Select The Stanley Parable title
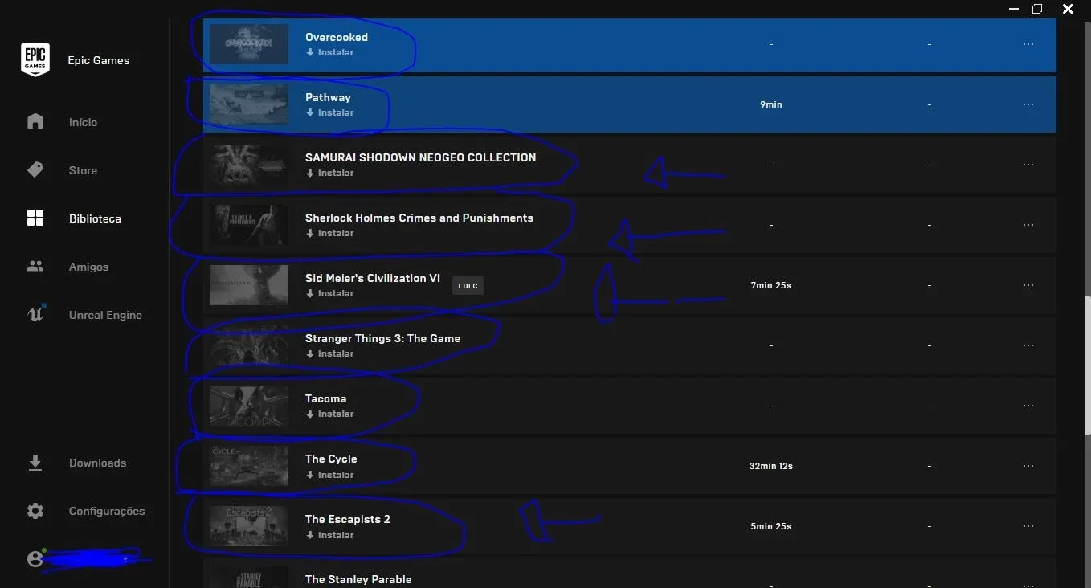Viewport: 1091px width, 588px height. (358, 579)
